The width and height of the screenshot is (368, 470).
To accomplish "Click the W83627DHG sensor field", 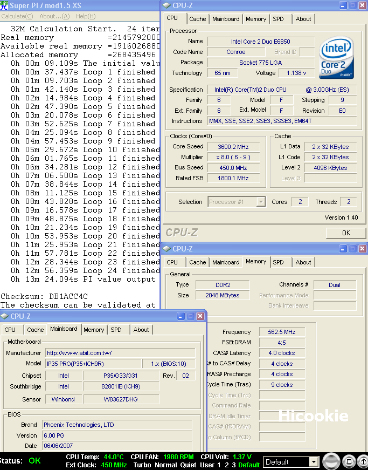I will 121,399.
